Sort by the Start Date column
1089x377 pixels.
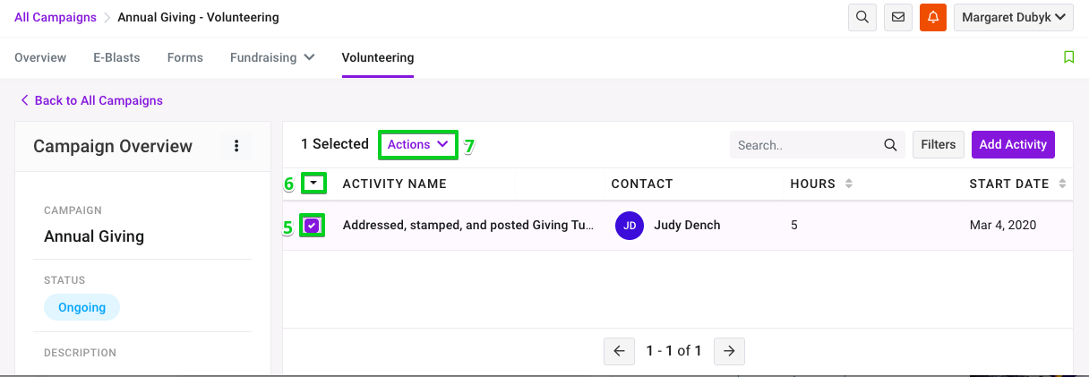pos(1018,184)
